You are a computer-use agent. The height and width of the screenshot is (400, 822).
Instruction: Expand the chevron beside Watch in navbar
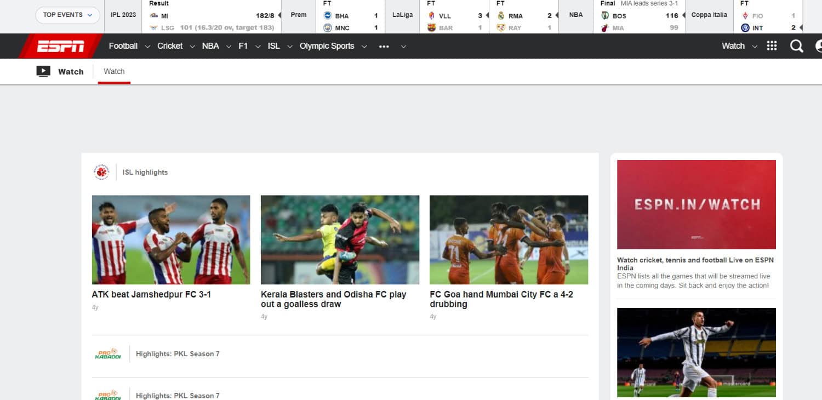pos(755,47)
